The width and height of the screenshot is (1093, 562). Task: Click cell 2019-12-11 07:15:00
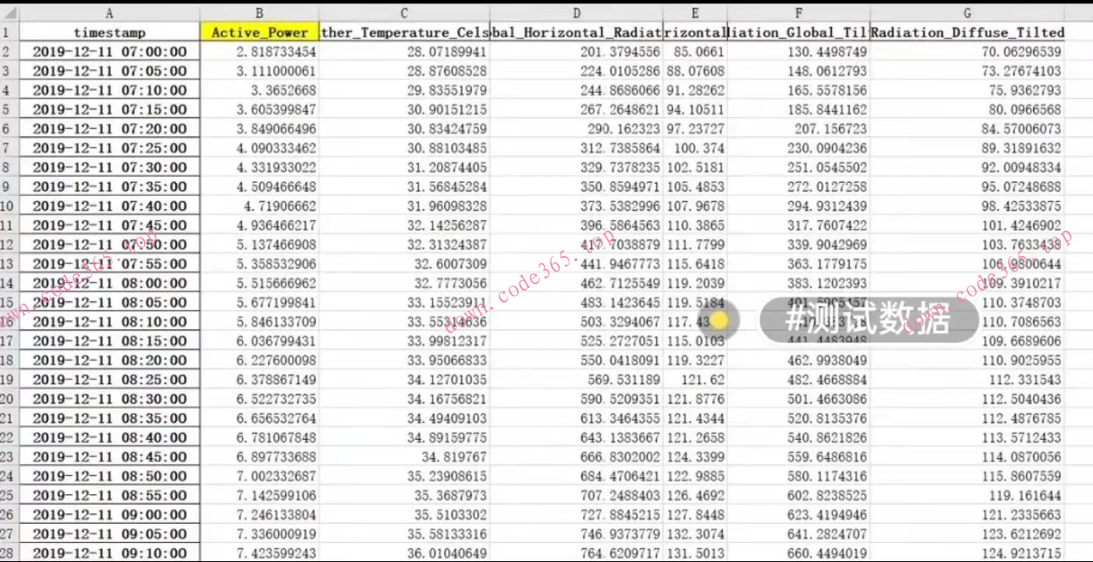(x=109, y=109)
